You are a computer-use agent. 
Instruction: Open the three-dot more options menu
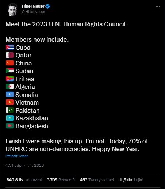(x=158, y=7)
